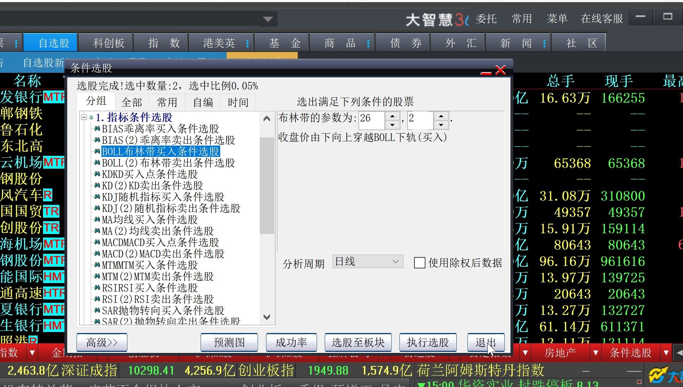The height and width of the screenshot is (387, 683).
Task: Minimize the 条件选股 dialog using red dash icon
Action: pyautogui.click(x=486, y=73)
